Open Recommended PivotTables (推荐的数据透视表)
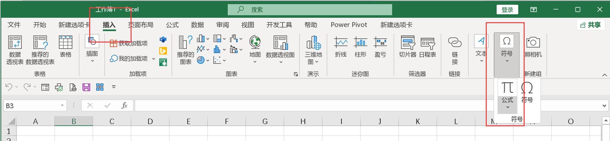The image size is (610, 141). tap(40, 50)
